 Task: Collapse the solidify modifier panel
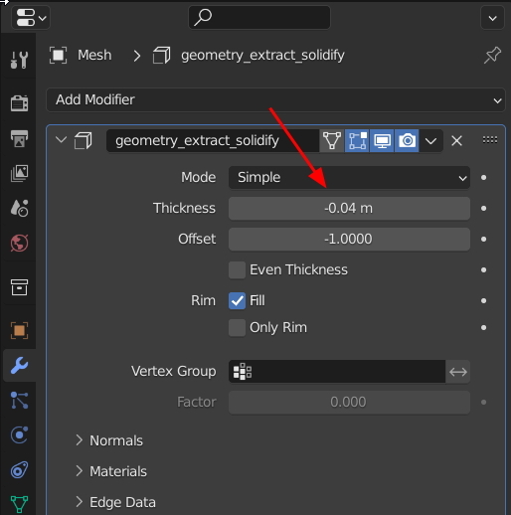[61, 140]
